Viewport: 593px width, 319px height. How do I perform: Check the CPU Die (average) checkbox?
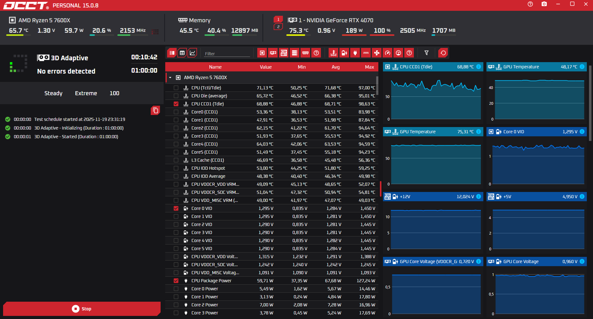coord(176,96)
